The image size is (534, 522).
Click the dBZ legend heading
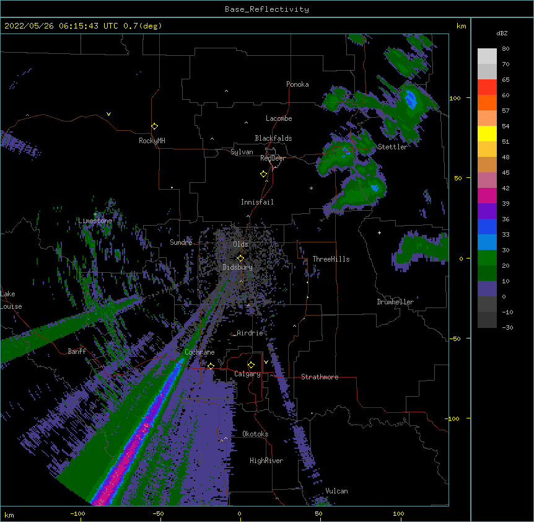(502, 33)
